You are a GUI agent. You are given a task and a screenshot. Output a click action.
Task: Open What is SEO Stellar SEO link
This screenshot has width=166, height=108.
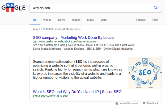tap(77, 92)
